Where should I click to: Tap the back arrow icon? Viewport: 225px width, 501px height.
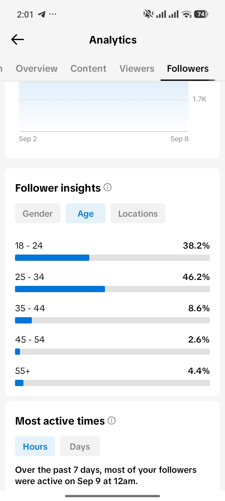coord(17,39)
